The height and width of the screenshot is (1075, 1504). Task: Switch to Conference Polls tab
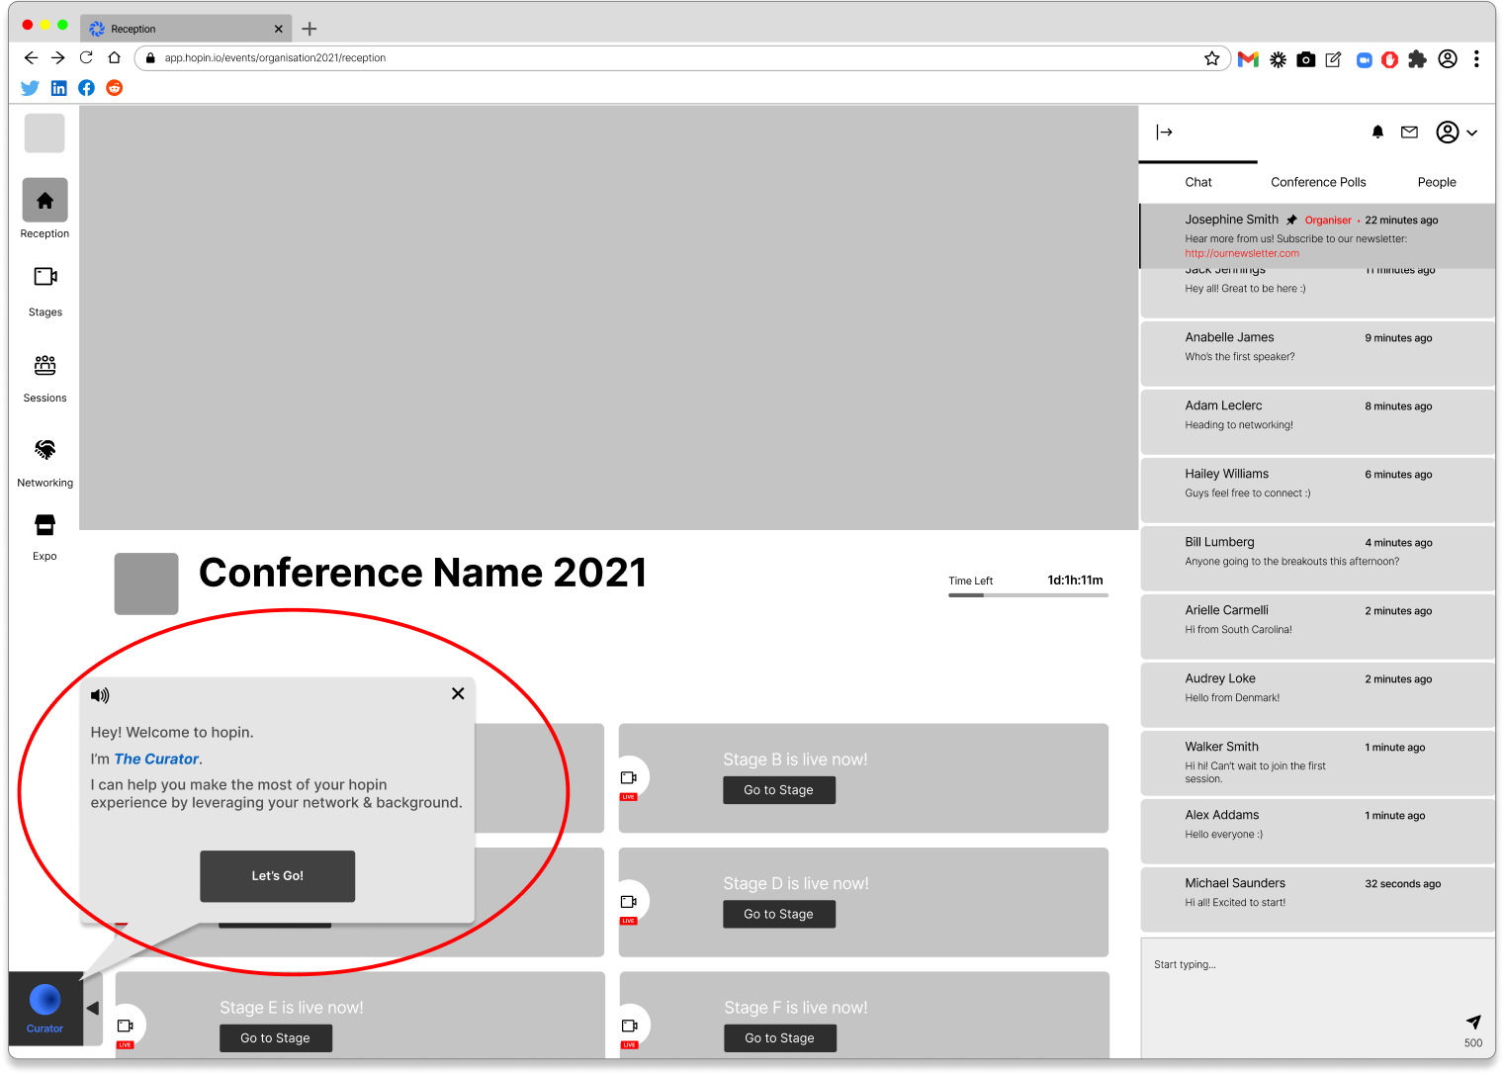coord(1318,182)
